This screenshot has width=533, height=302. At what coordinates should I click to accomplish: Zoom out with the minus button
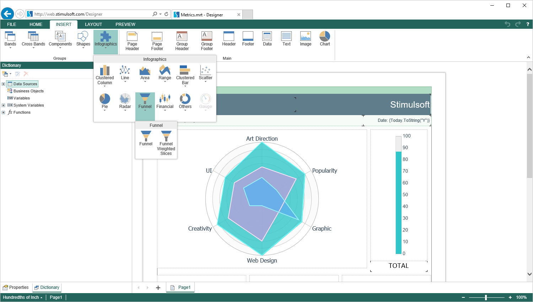463,297
